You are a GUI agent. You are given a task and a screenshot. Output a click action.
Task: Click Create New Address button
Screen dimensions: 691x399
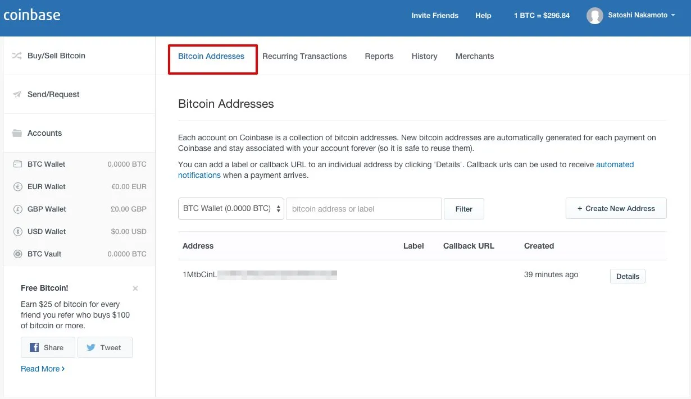pos(616,208)
